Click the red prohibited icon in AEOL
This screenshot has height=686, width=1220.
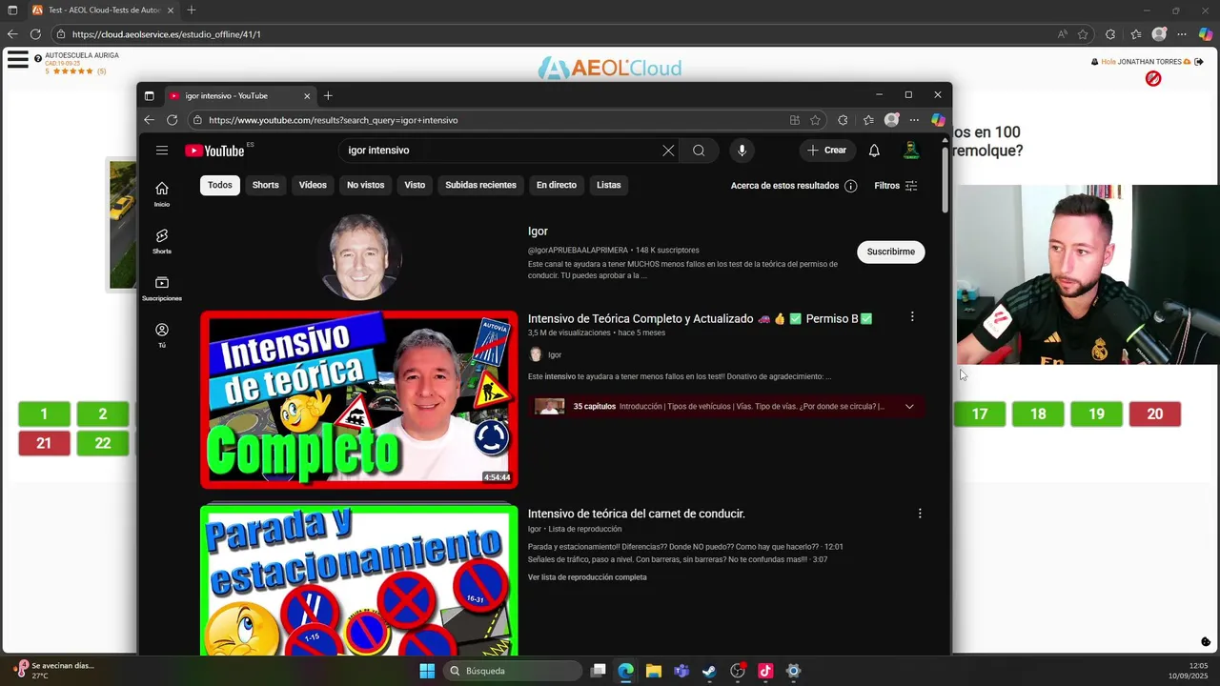1153,79
